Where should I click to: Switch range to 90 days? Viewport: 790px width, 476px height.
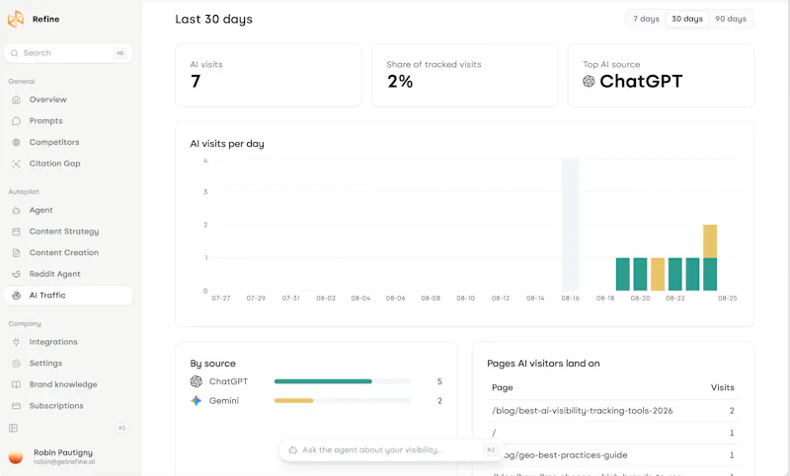point(731,19)
